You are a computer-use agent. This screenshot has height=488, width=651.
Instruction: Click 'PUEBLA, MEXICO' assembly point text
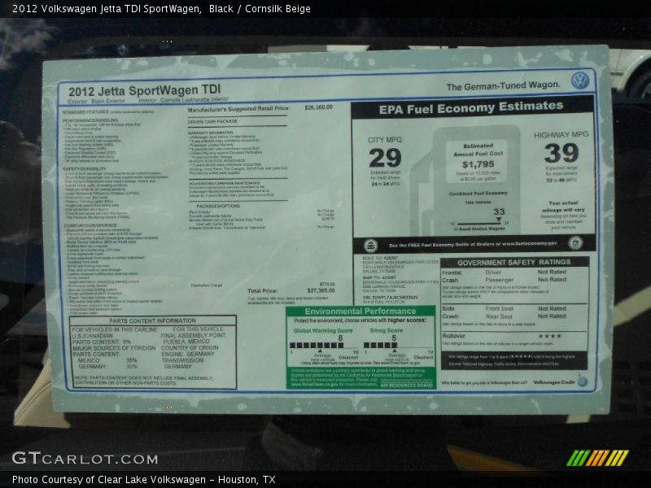click(186, 341)
